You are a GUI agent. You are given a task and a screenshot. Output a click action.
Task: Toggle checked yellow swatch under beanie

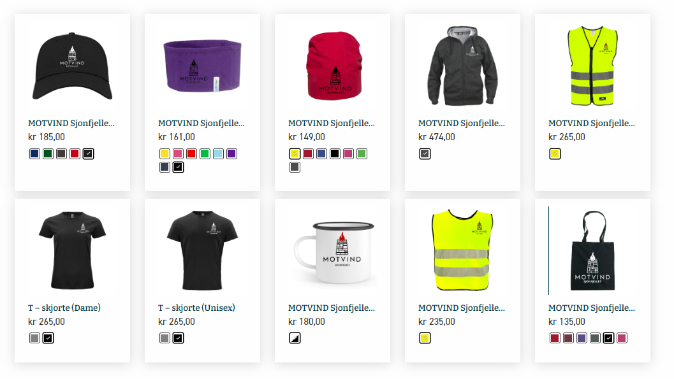pyautogui.click(x=295, y=154)
